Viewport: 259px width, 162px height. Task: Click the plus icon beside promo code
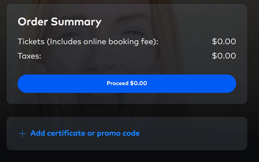coord(22,133)
